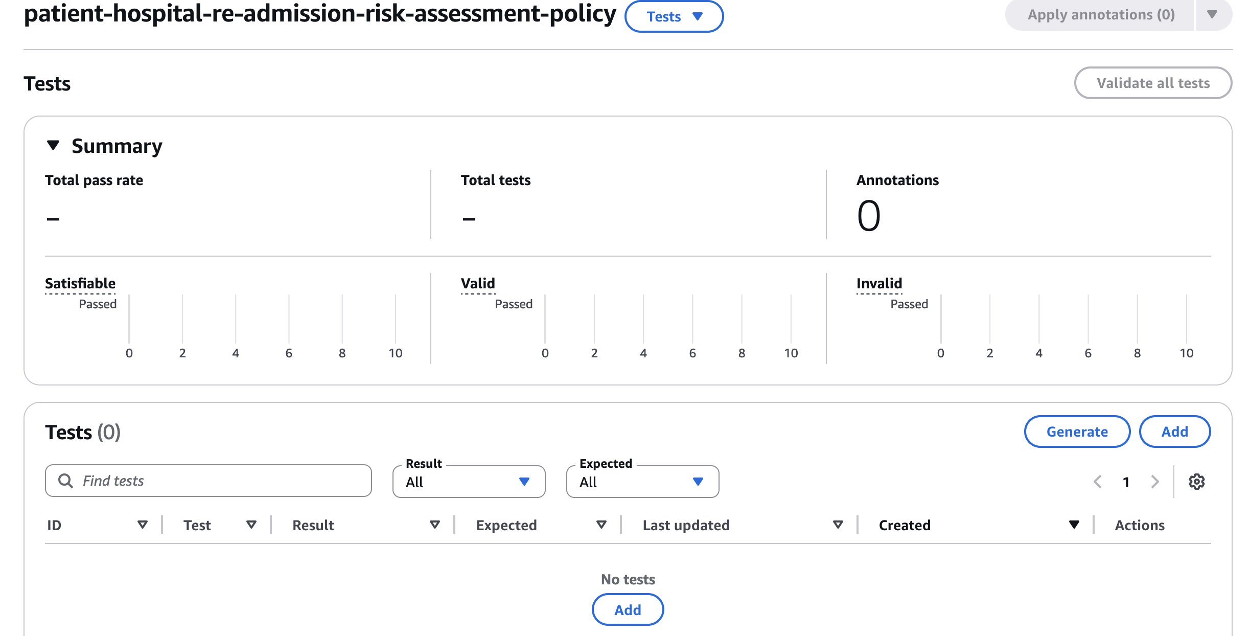1250x636 pixels.
Task: Sort by Last updated column arrow
Action: click(x=838, y=525)
